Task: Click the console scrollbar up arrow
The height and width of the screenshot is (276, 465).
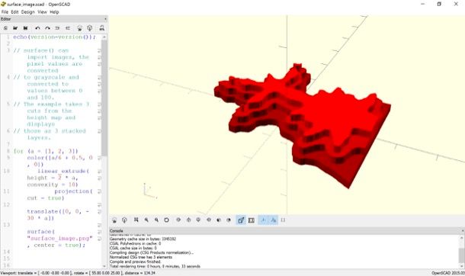Action: [x=462, y=238]
